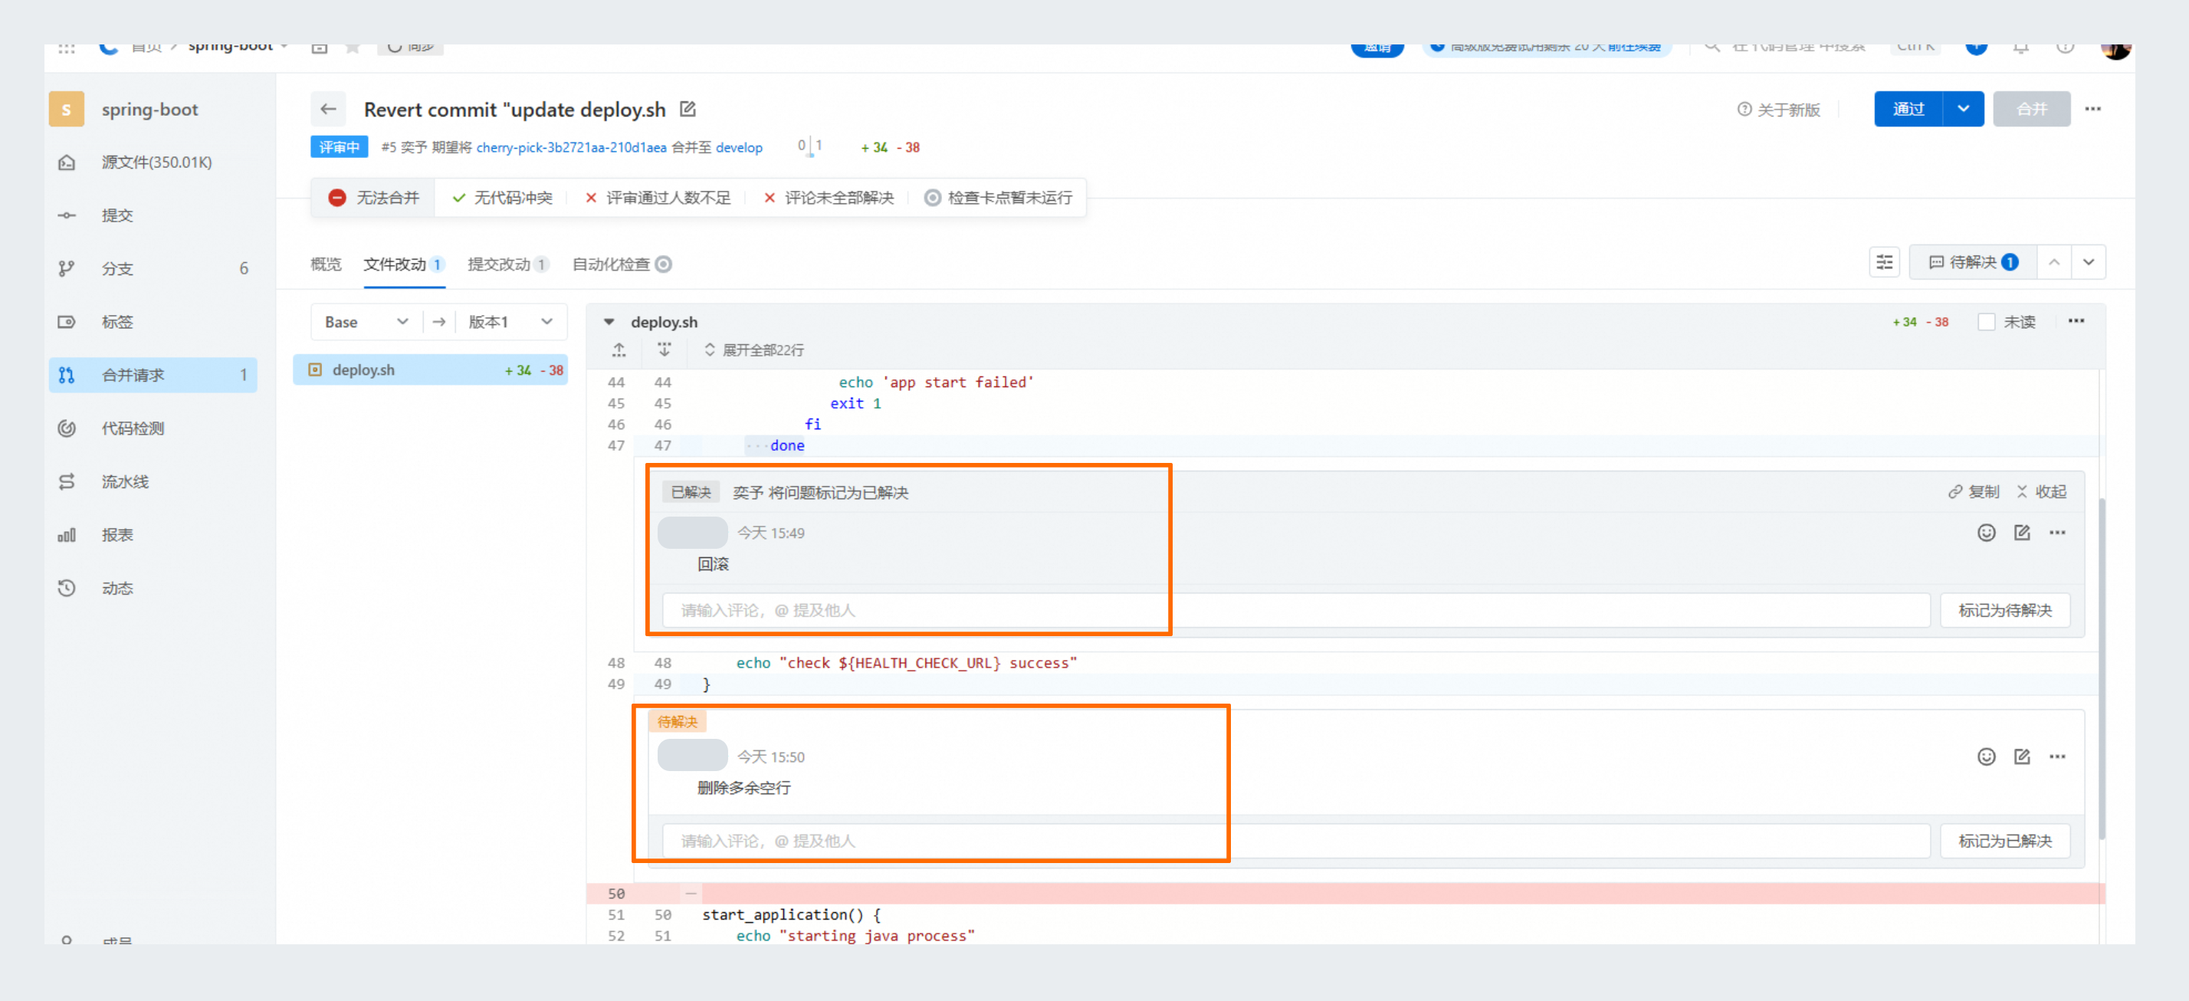Image resolution: width=2189 pixels, height=1001 pixels.
Task: Focus reply input under 删除多余空行 comment
Action: (1296, 840)
